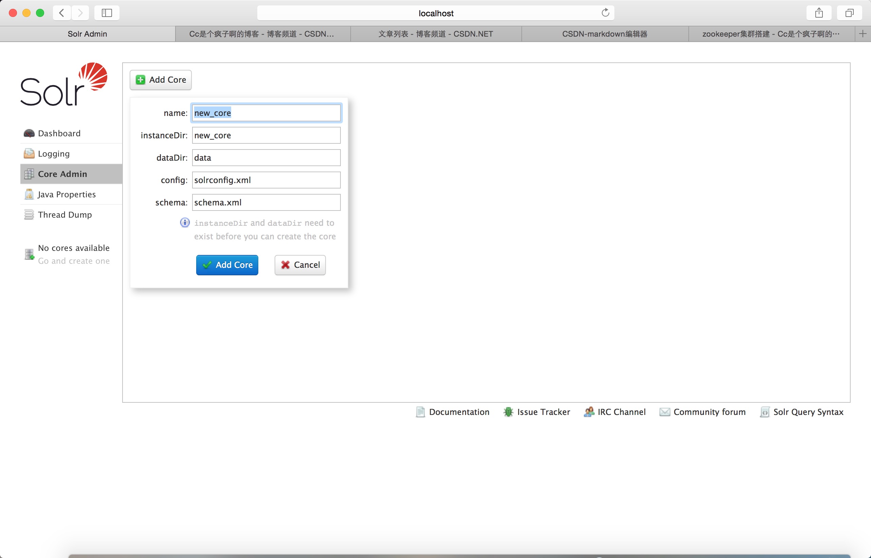
Task: Switch to the CSDN-markdown编辑器 tab
Action: point(605,34)
